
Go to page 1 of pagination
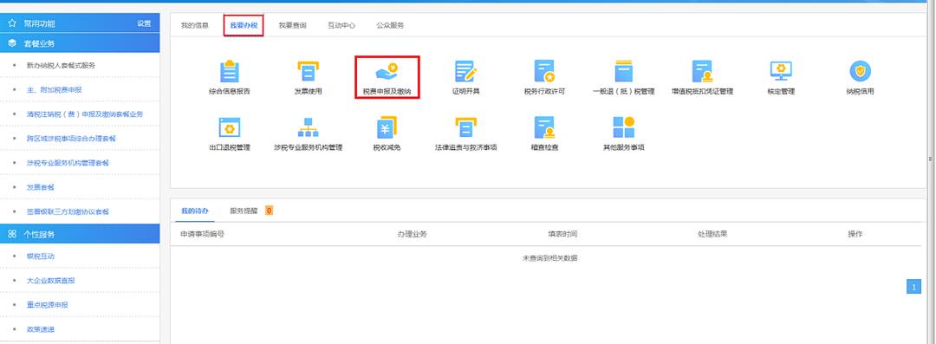914,288
